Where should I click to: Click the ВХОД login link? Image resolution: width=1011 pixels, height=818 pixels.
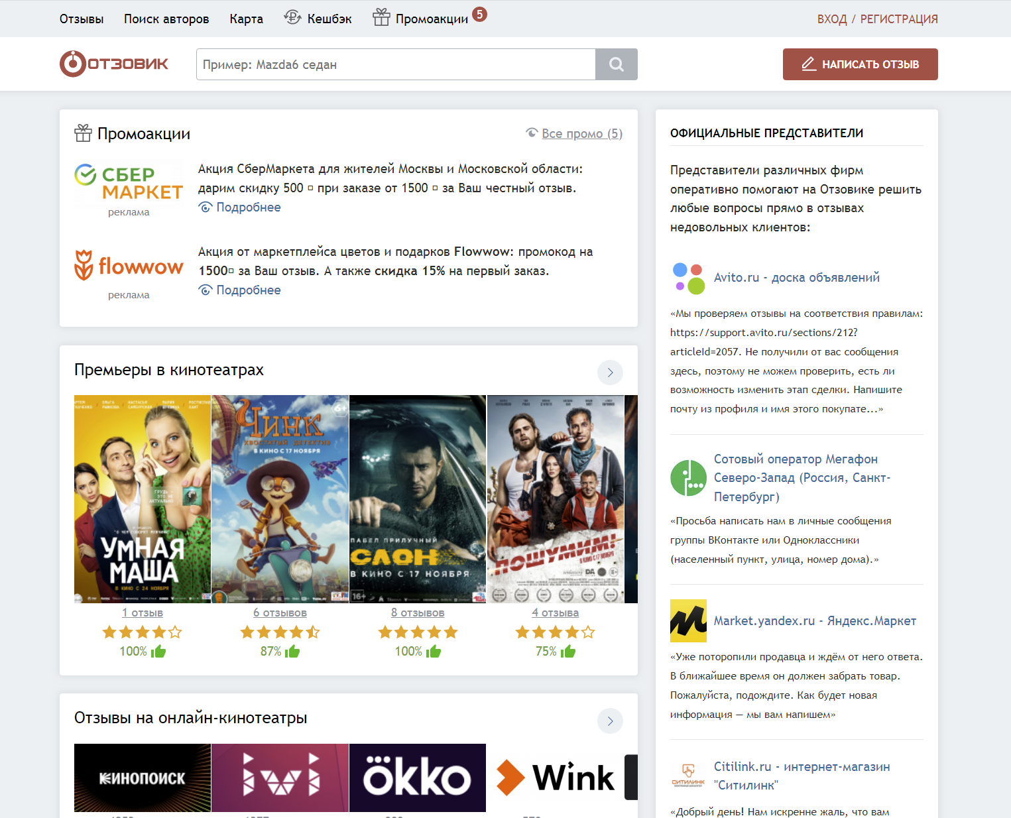tap(832, 19)
